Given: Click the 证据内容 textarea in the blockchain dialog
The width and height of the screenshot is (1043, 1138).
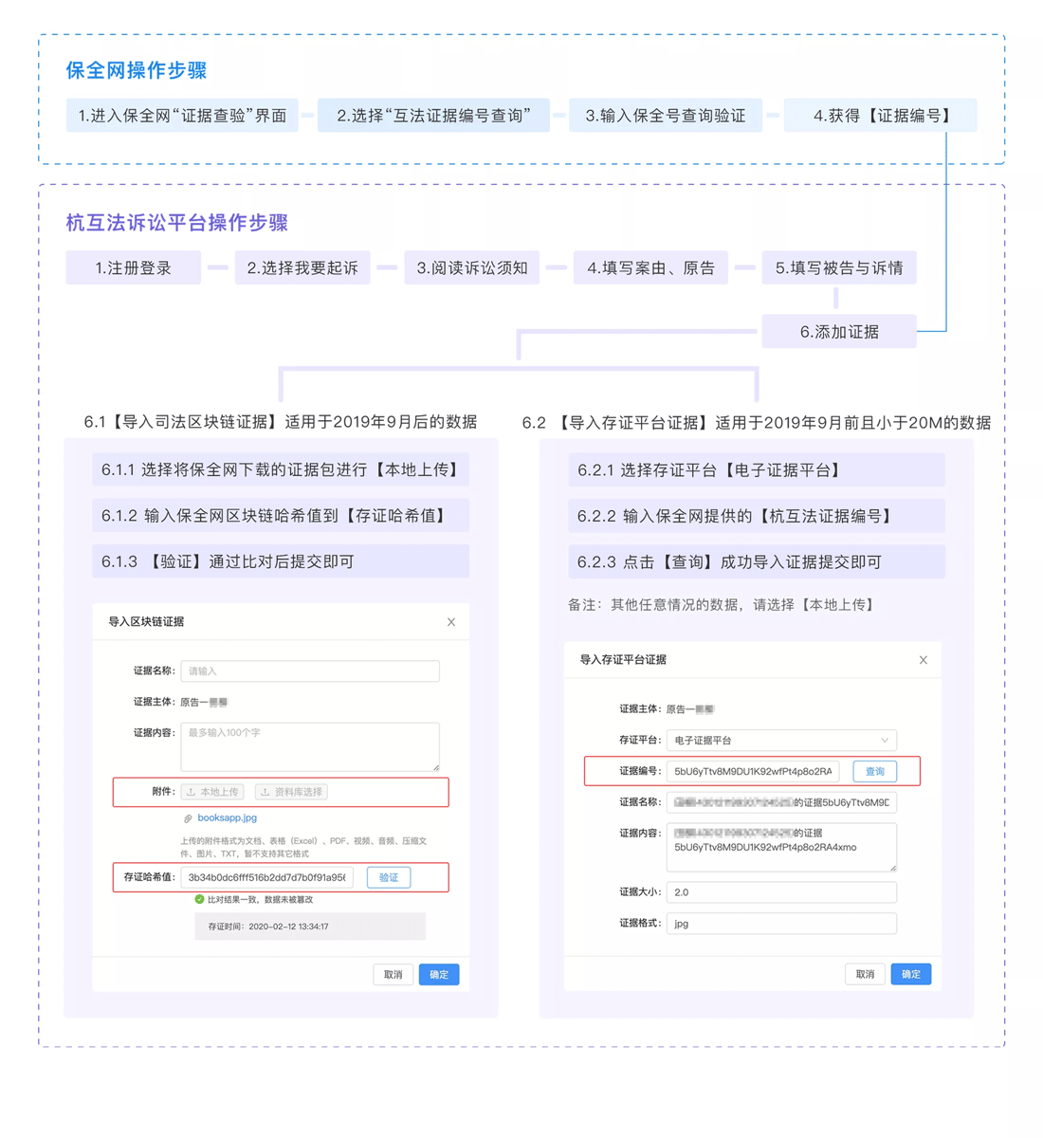Looking at the screenshot, I should tap(310, 746).
